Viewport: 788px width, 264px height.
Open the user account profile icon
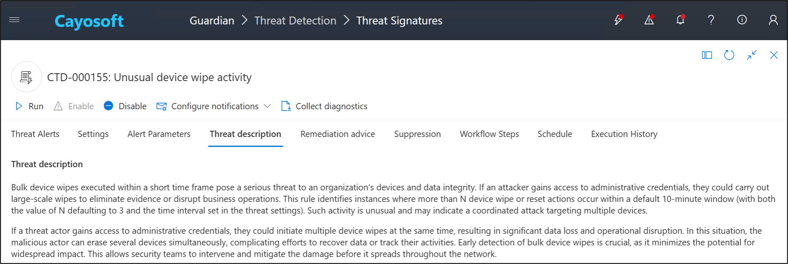(x=773, y=20)
